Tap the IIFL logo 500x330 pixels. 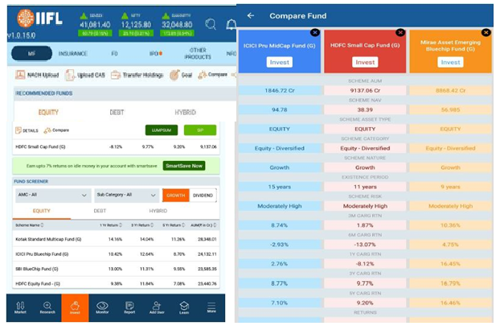(39, 19)
